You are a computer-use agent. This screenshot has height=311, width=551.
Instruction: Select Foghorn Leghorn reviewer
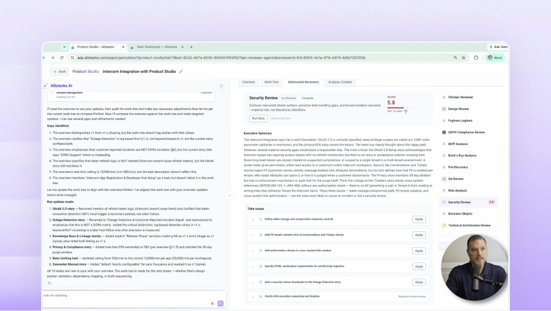(x=460, y=121)
